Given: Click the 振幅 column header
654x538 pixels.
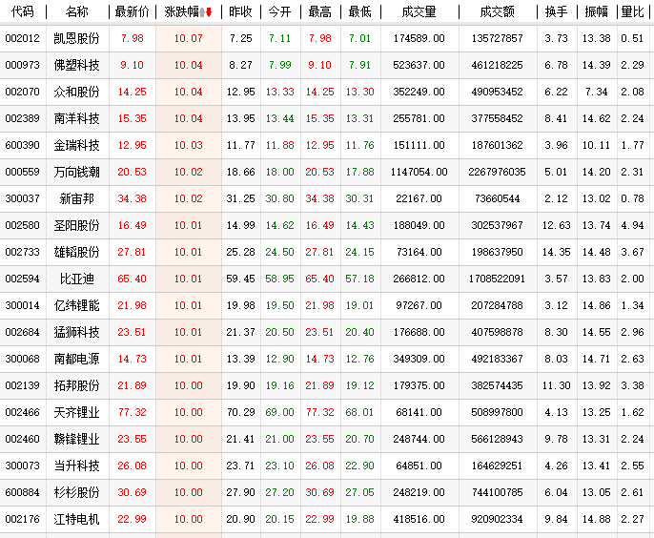Looking at the screenshot, I should [x=596, y=12].
